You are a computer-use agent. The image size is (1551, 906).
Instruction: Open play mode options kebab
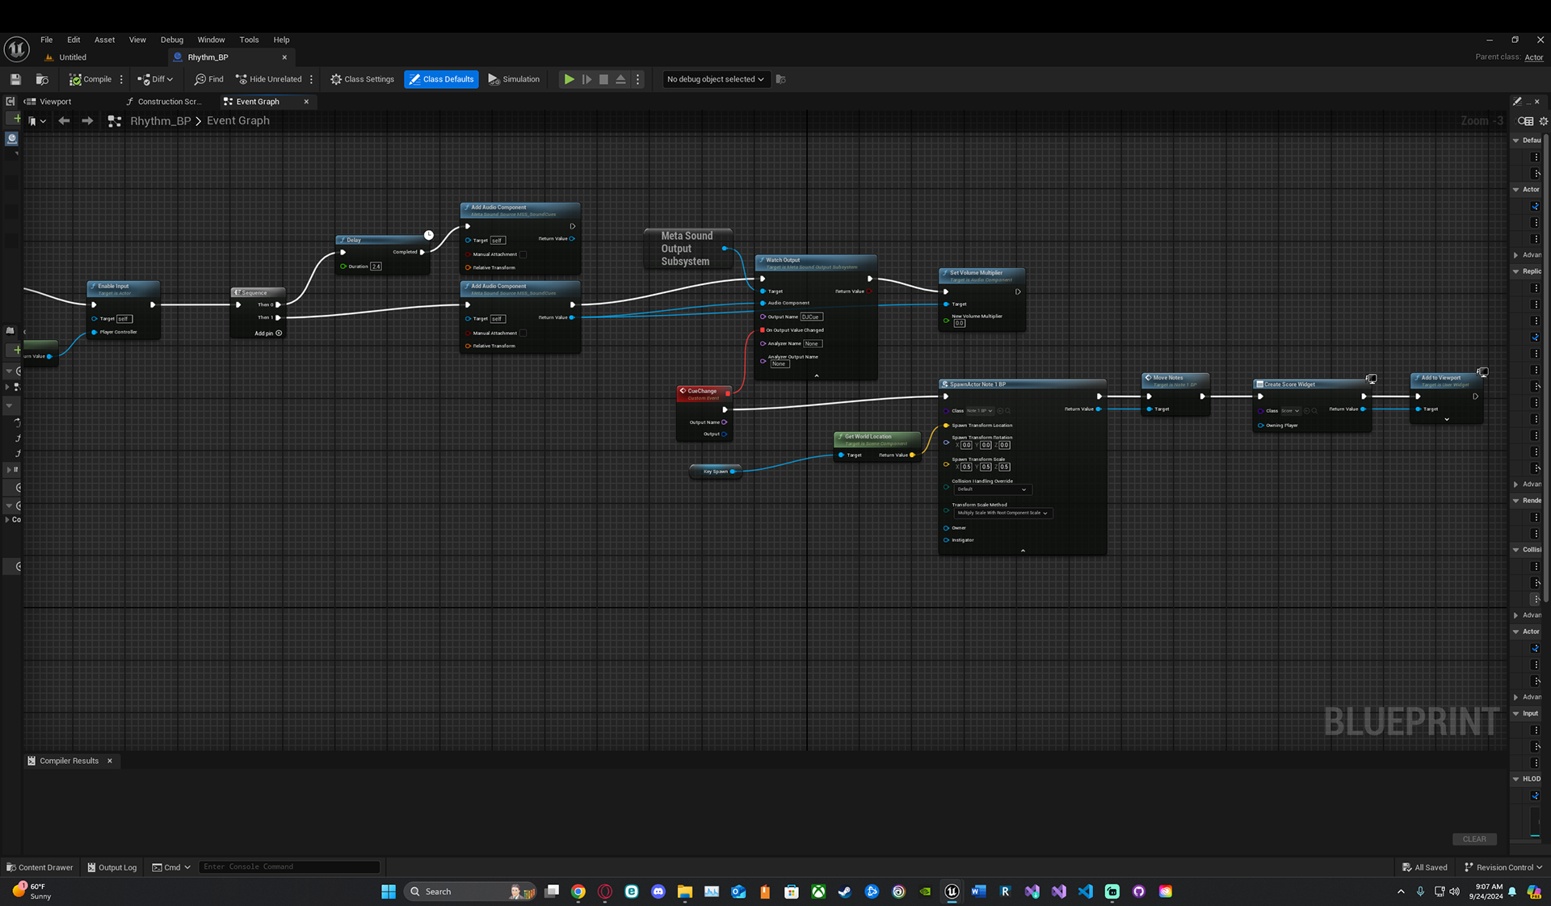638,79
